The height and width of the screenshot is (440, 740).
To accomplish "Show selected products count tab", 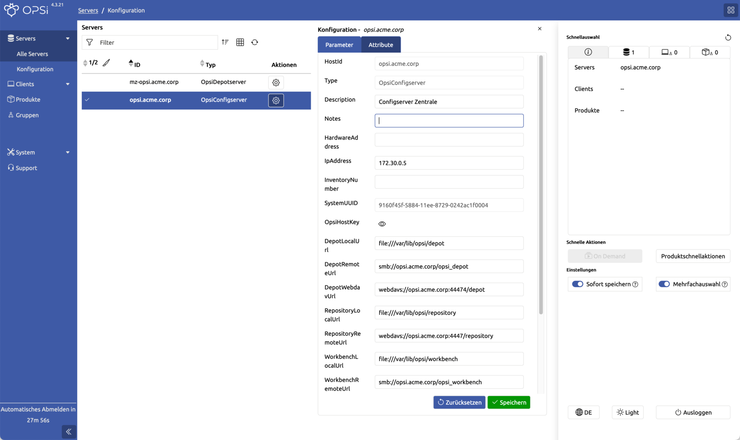I will tap(710, 52).
